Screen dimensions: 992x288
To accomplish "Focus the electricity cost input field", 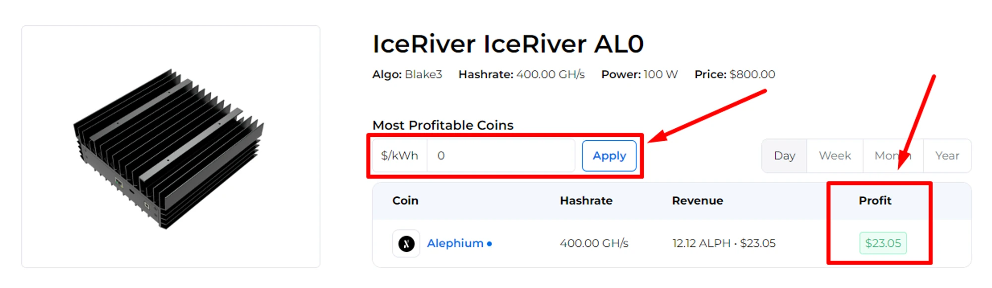I will pyautogui.click(x=500, y=156).
